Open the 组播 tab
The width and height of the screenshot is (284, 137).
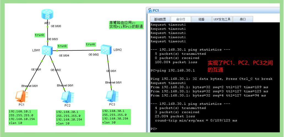201,19
